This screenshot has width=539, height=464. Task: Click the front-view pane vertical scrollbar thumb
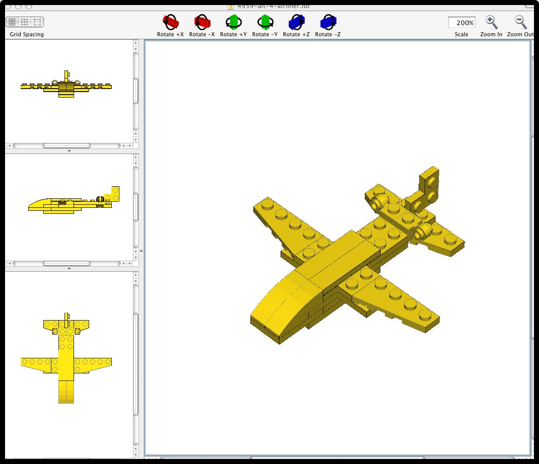point(136,91)
